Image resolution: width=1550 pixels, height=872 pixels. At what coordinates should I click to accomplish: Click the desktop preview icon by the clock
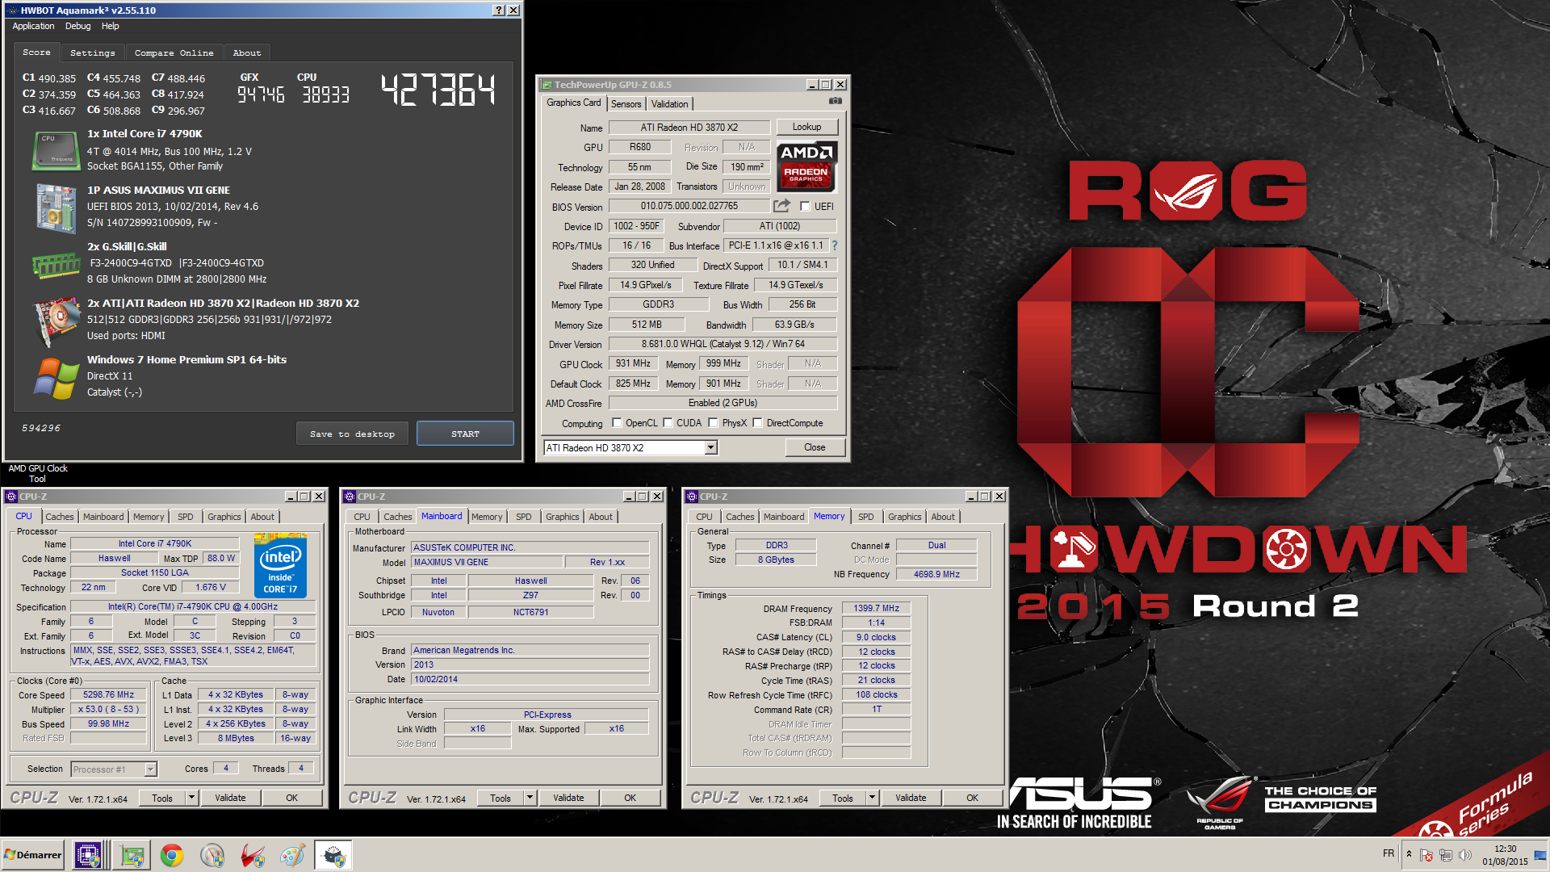(x=1540, y=855)
